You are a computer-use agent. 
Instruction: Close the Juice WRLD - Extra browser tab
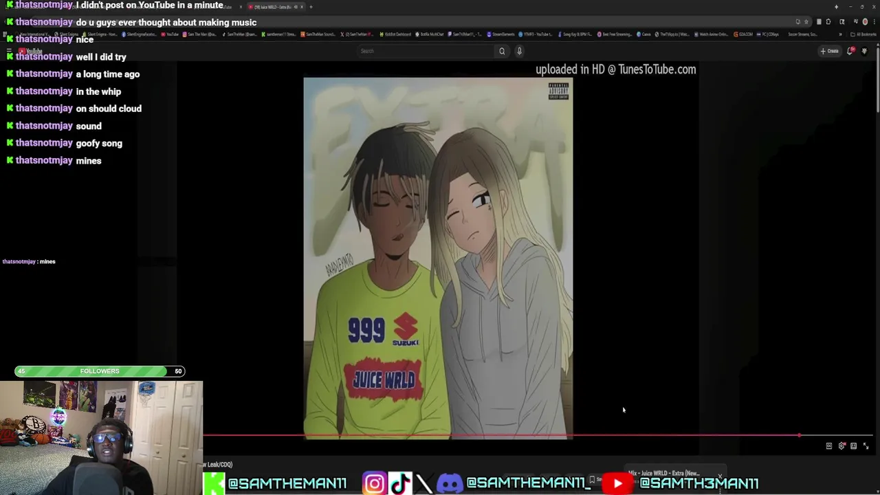pos(301,7)
